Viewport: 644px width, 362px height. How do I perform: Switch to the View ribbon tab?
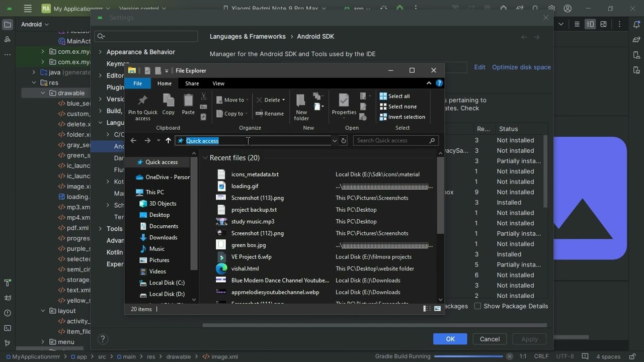tap(218, 83)
